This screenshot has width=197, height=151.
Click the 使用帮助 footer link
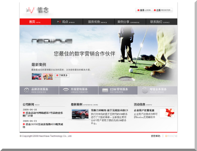156,136
